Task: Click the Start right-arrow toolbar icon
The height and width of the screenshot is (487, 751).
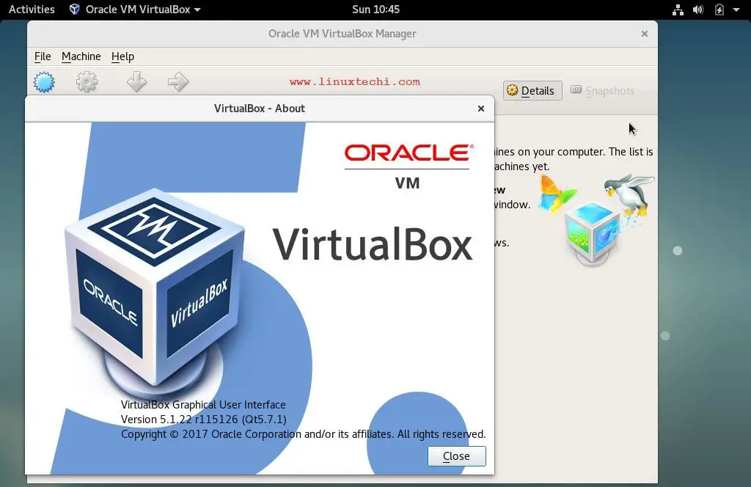Action: [178, 82]
